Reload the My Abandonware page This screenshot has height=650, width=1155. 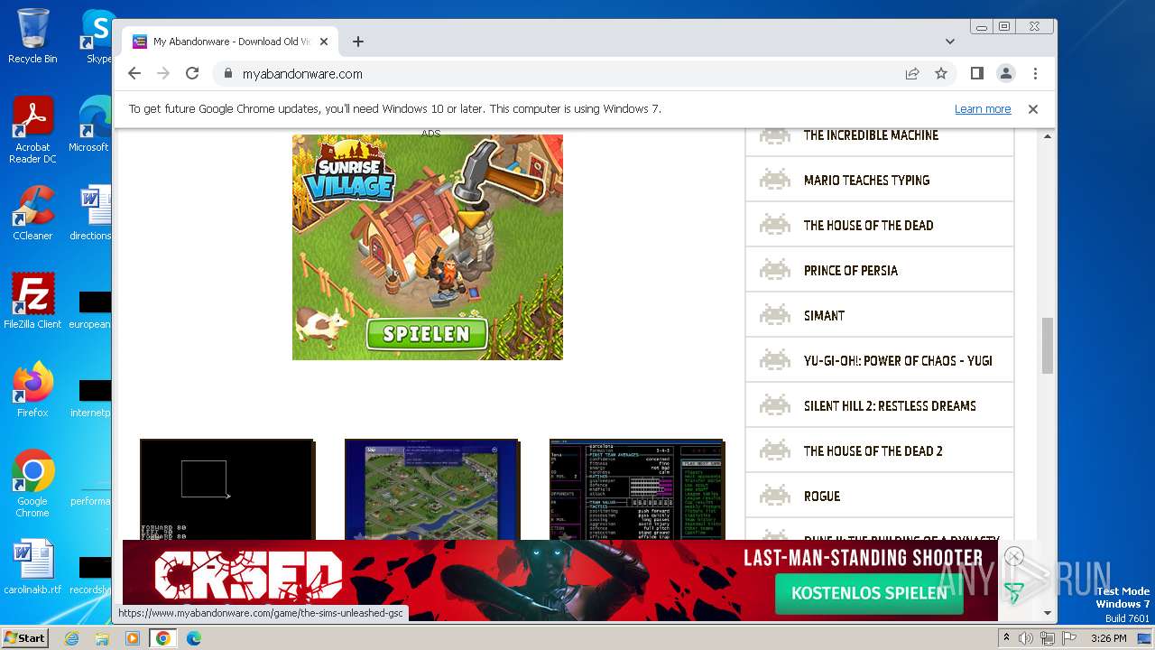[x=192, y=74]
